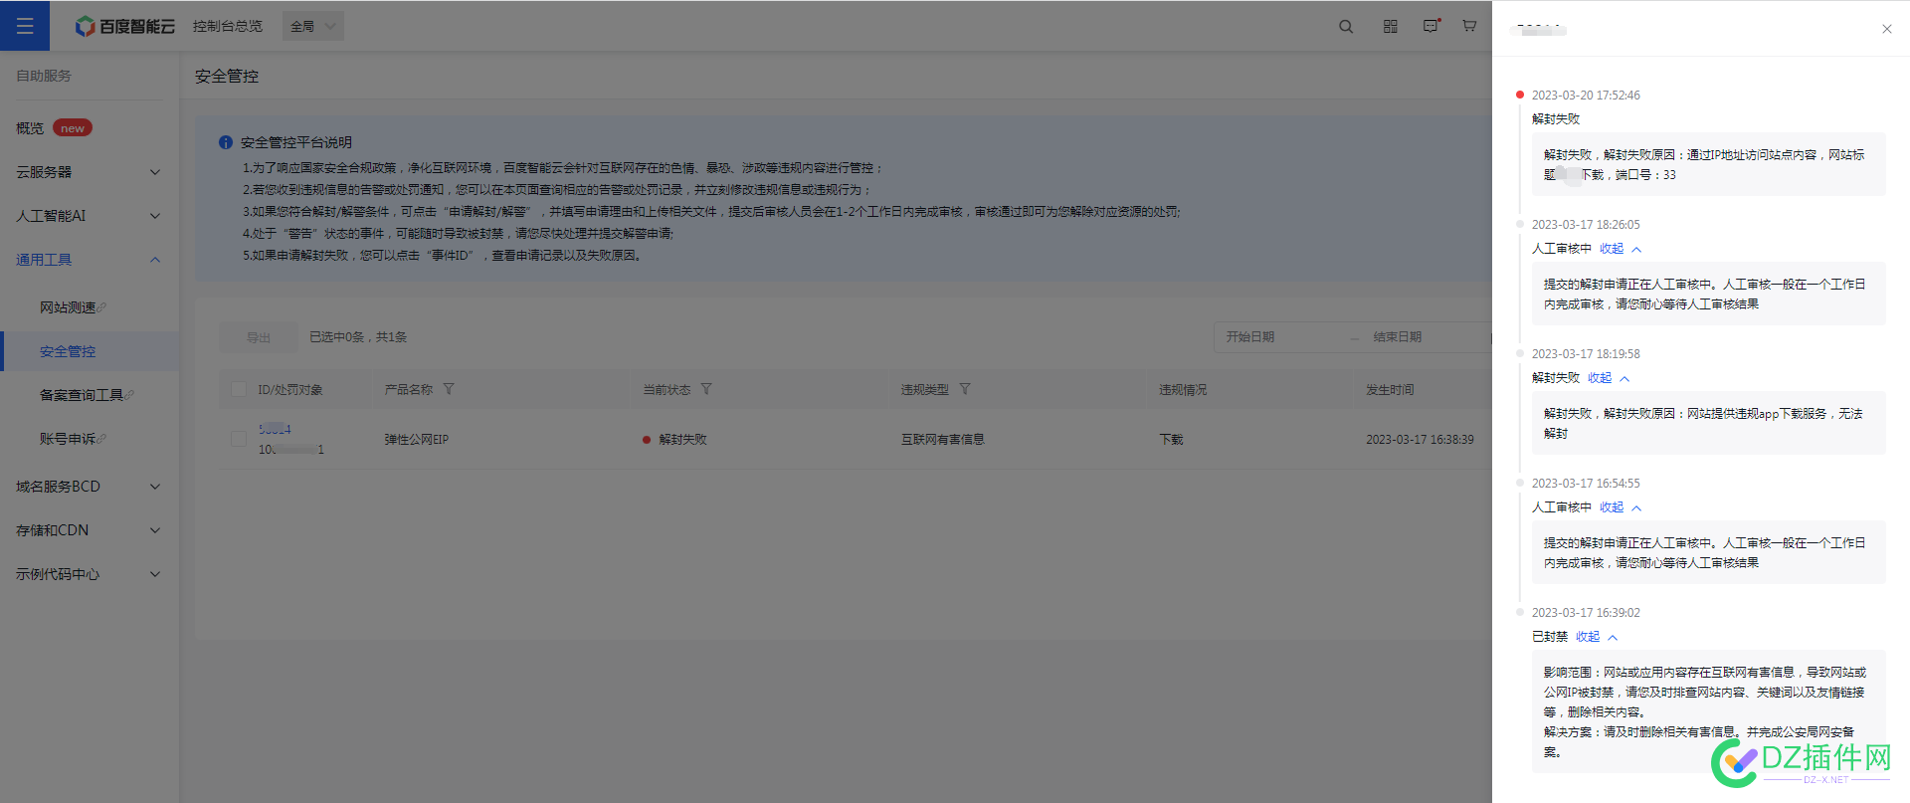Click the Baidu AI Cloud logo
The height and width of the screenshot is (803, 1910).
click(125, 26)
